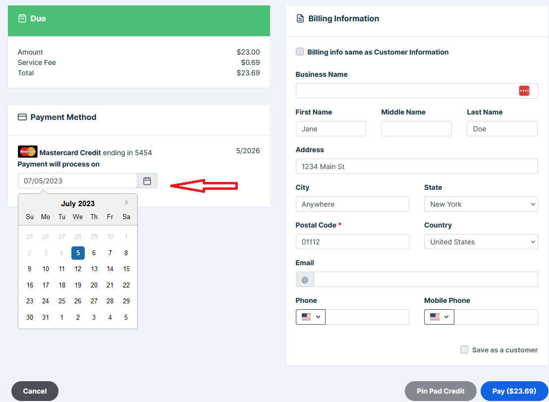Click Mastercard Credit ending in 5454 text
This screenshot has width=549, height=402.
tap(96, 153)
